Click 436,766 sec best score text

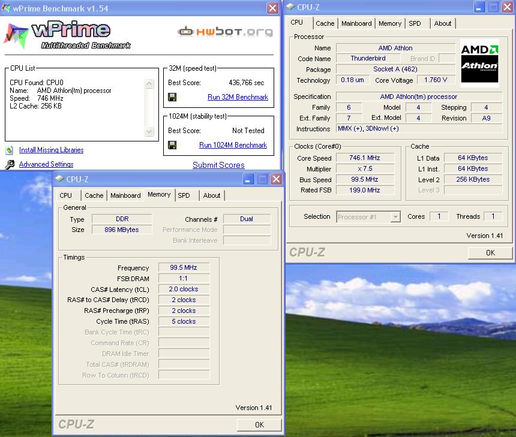247,83
